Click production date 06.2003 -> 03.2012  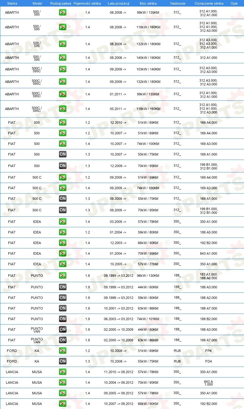[x=119, y=319]
